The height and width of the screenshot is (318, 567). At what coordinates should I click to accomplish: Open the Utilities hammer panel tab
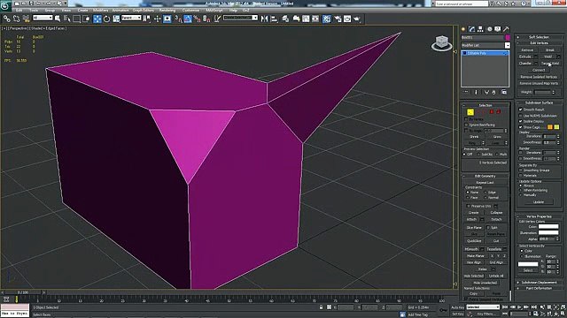pyautogui.click(x=506, y=29)
